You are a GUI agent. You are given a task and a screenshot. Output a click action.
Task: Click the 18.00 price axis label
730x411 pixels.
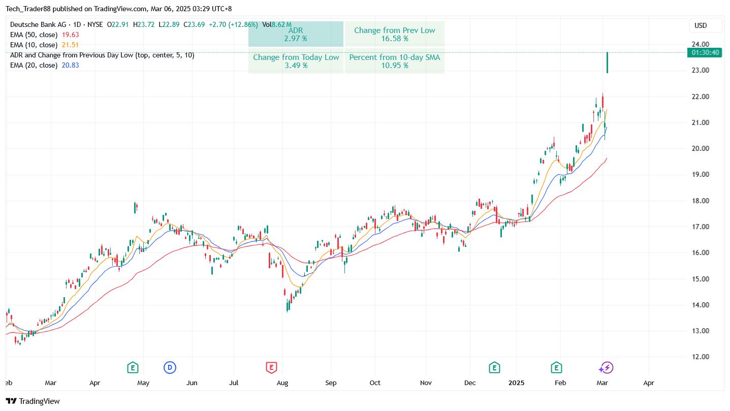point(700,201)
